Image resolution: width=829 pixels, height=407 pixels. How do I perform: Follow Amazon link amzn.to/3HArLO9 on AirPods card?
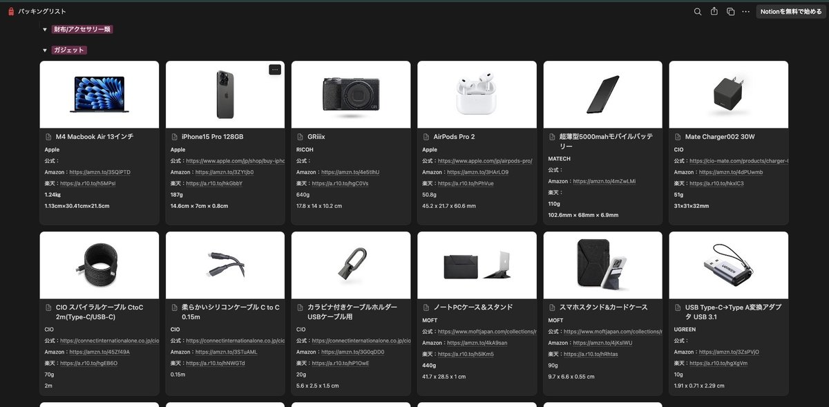coord(478,172)
